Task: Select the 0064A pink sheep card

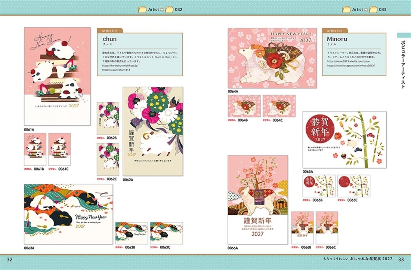Action: click(x=272, y=58)
